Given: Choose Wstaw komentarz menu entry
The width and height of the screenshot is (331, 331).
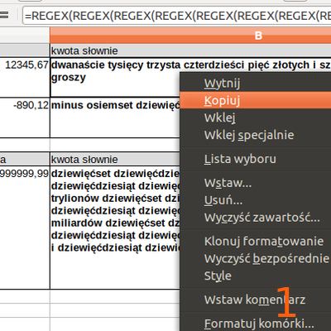Looking at the screenshot, I should click(x=256, y=300).
